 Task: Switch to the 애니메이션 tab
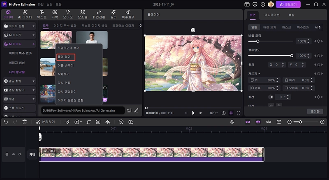coord(272,14)
